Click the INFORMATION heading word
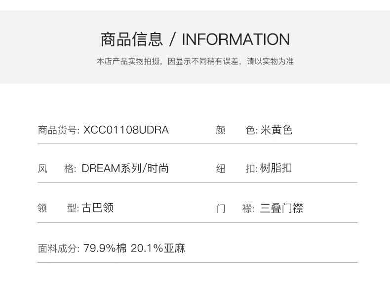This screenshot has height=286, width=390. pyautogui.click(x=235, y=39)
